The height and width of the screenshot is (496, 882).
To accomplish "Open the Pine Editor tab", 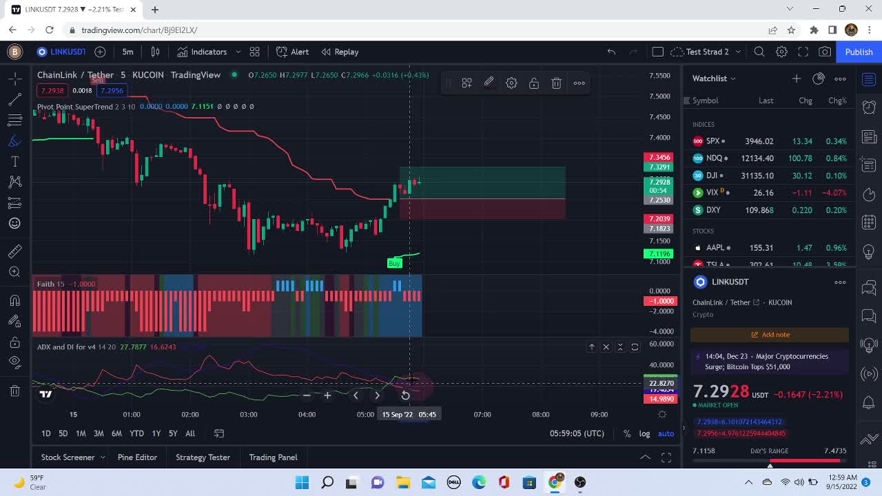I will (137, 457).
